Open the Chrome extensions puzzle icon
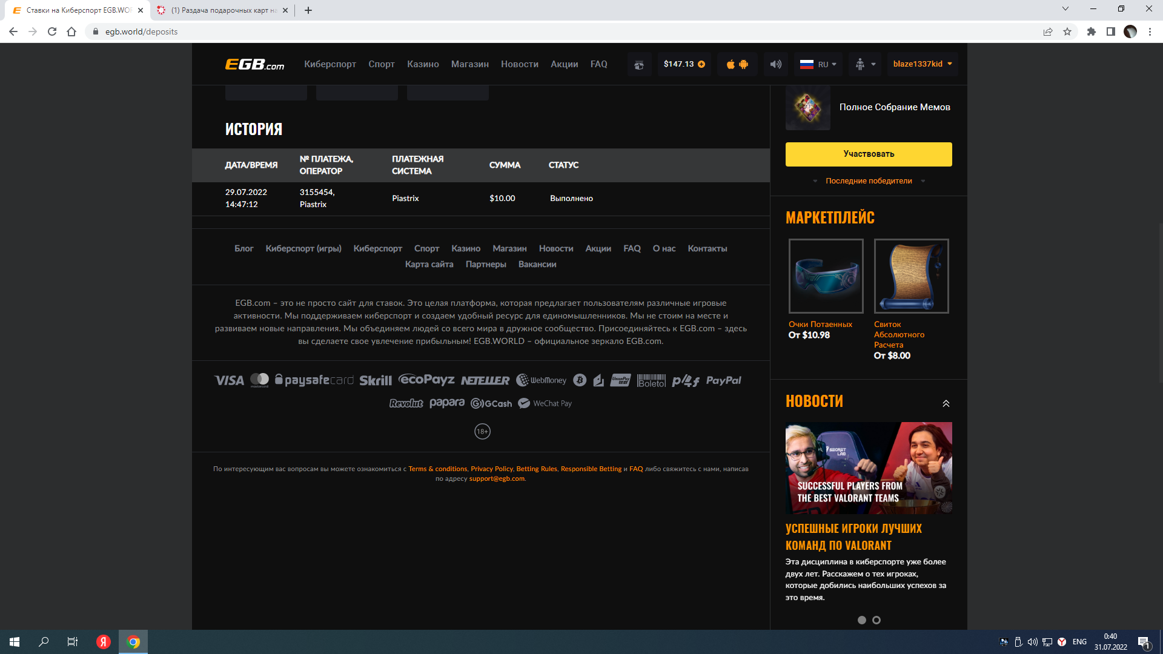Image resolution: width=1163 pixels, height=654 pixels. pos(1091,31)
